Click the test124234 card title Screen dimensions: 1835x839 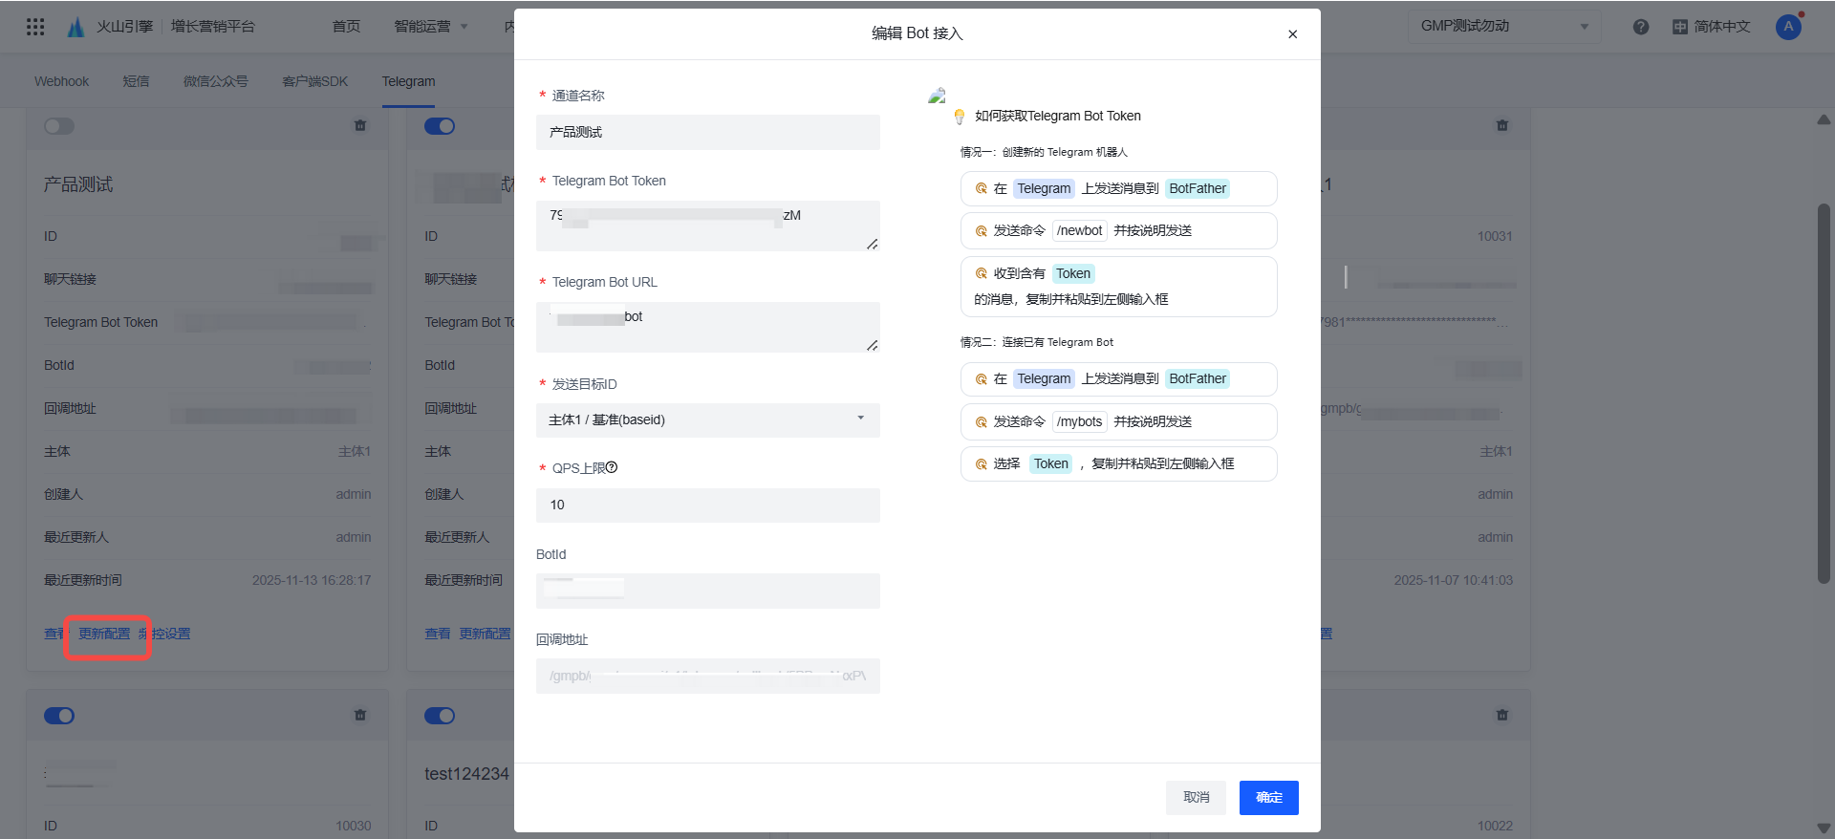[x=466, y=774]
